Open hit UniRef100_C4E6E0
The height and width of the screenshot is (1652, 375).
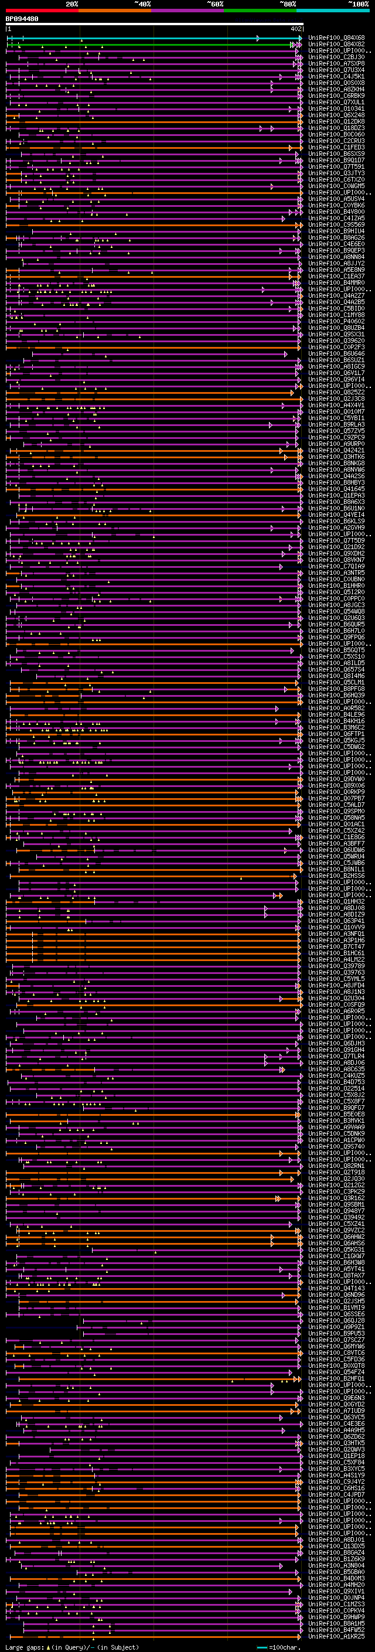point(336,244)
